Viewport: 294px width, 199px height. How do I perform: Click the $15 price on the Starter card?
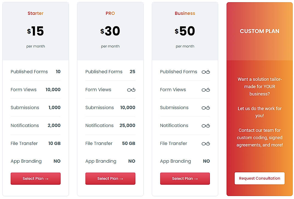pos(36,31)
